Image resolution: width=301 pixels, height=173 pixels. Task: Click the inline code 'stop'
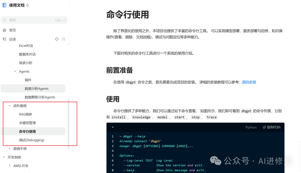tap(196, 117)
